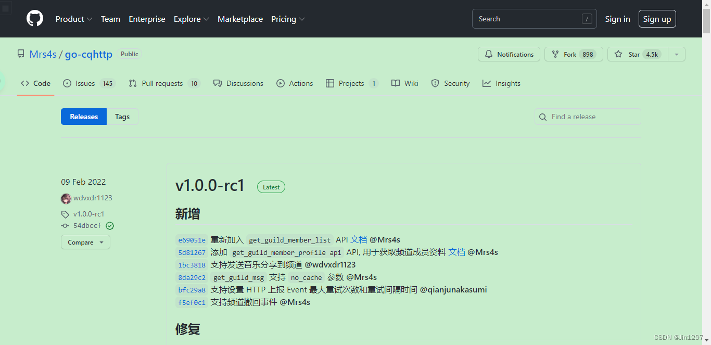Click the slash shortcut icon in search
Image resolution: width=711 pixels, height=345 pixels.
[587, 19]
